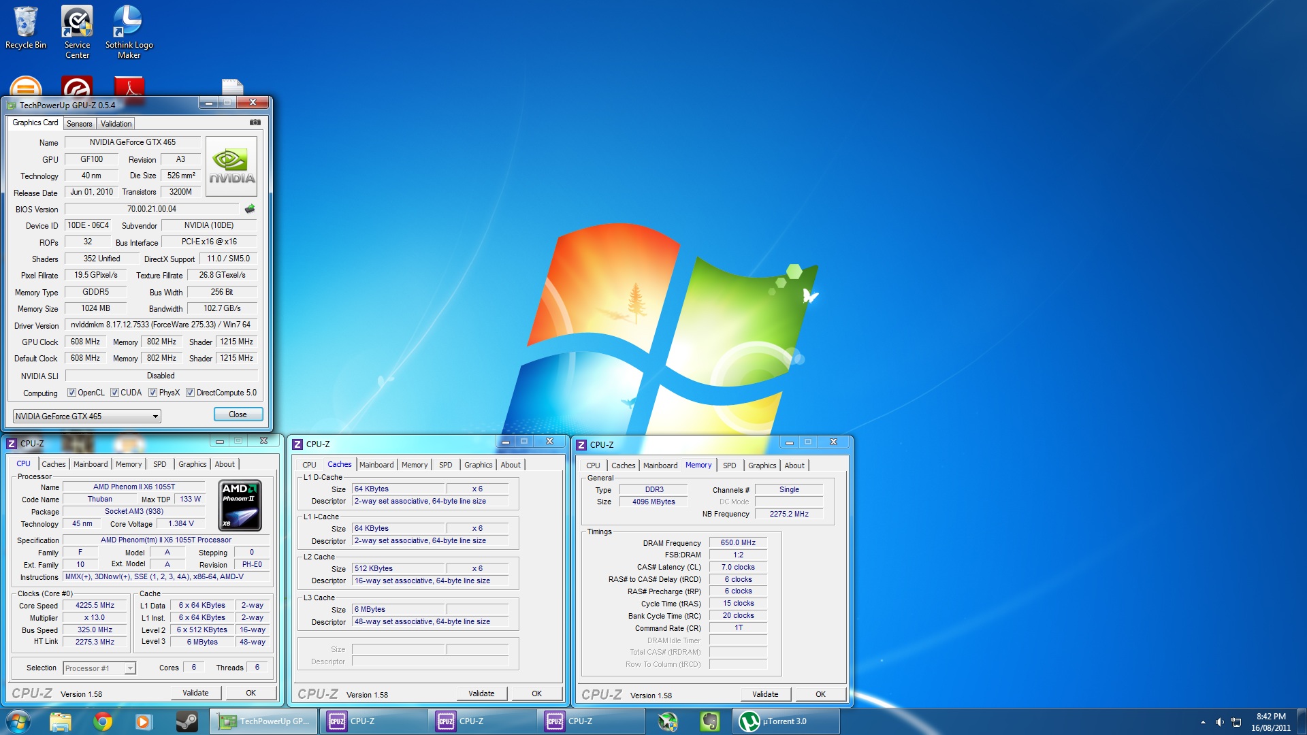
Task: Click Validate in CPU-Z Caches window
Action: [481, 693]
